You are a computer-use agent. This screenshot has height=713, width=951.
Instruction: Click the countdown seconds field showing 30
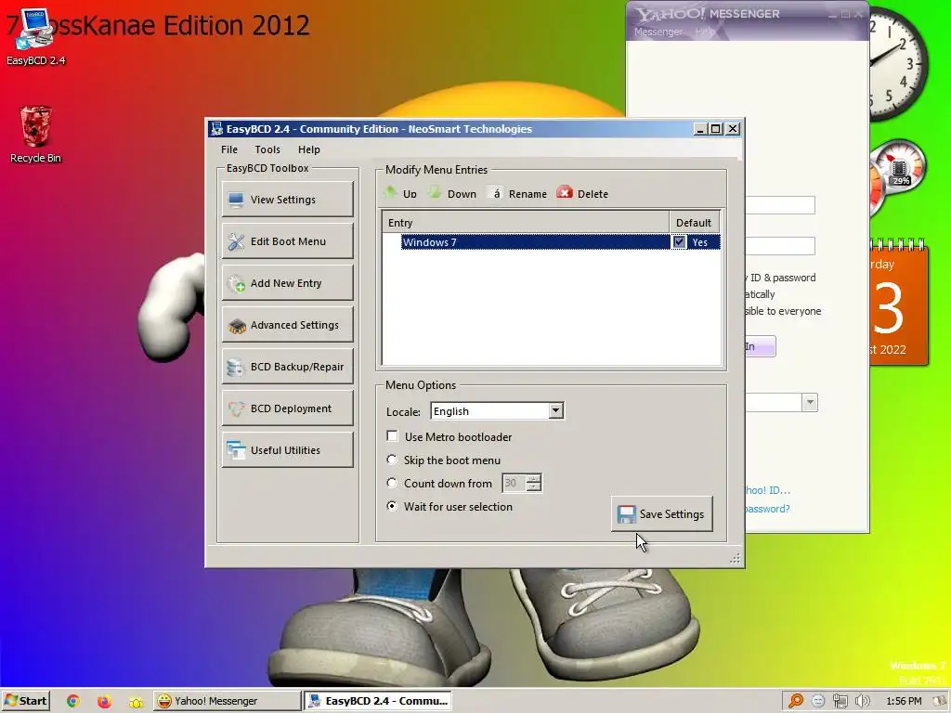click(x=515, y=483)
